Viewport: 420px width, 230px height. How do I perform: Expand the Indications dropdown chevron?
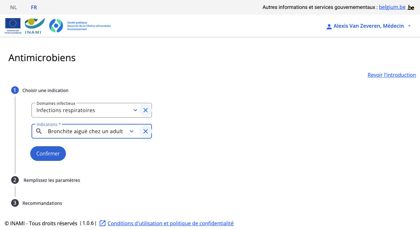click(x=132, y=131)
